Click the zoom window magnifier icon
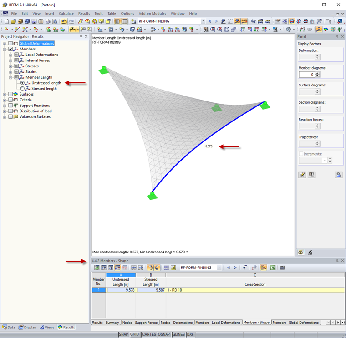Viewport: 346px width, 338px height. pyautogui.click(x=213, y=29)
